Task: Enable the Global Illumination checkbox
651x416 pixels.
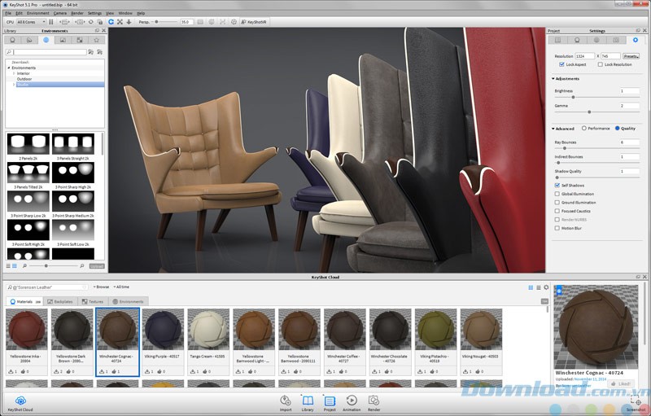Action: point(557,194)
